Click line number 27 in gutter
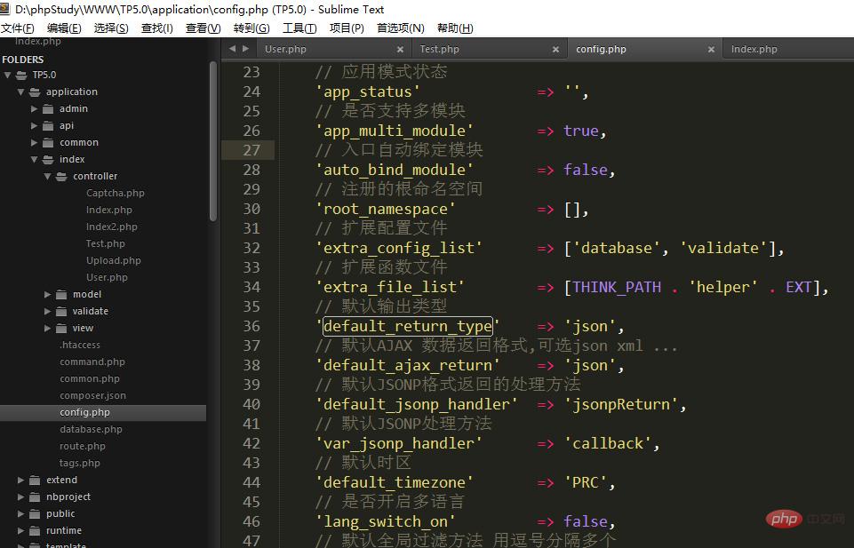This screenshot has width=854, height=548. 251,150
